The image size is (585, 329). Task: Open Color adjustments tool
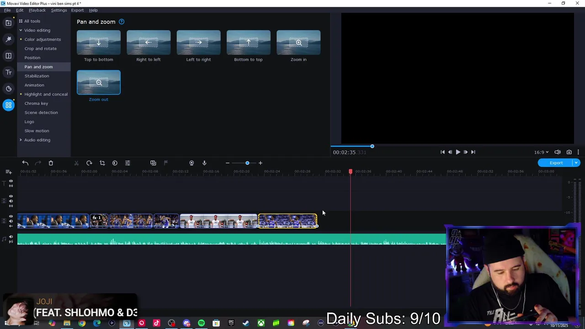(43, 39)
